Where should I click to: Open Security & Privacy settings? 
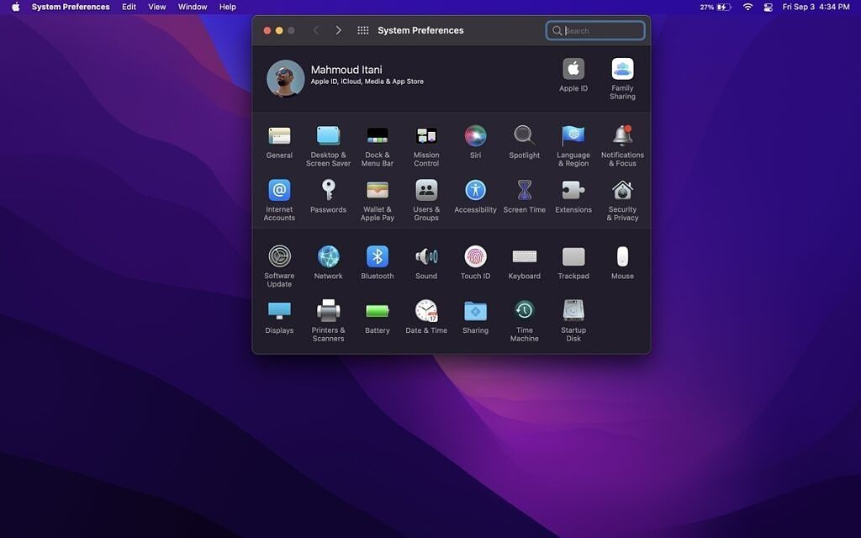point(622,191)
